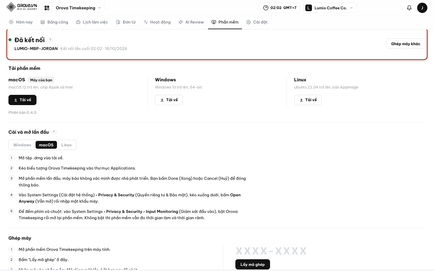Click help icon beside Cài và mở lần đầu
434x271 pixels.
tap(54, 132)
